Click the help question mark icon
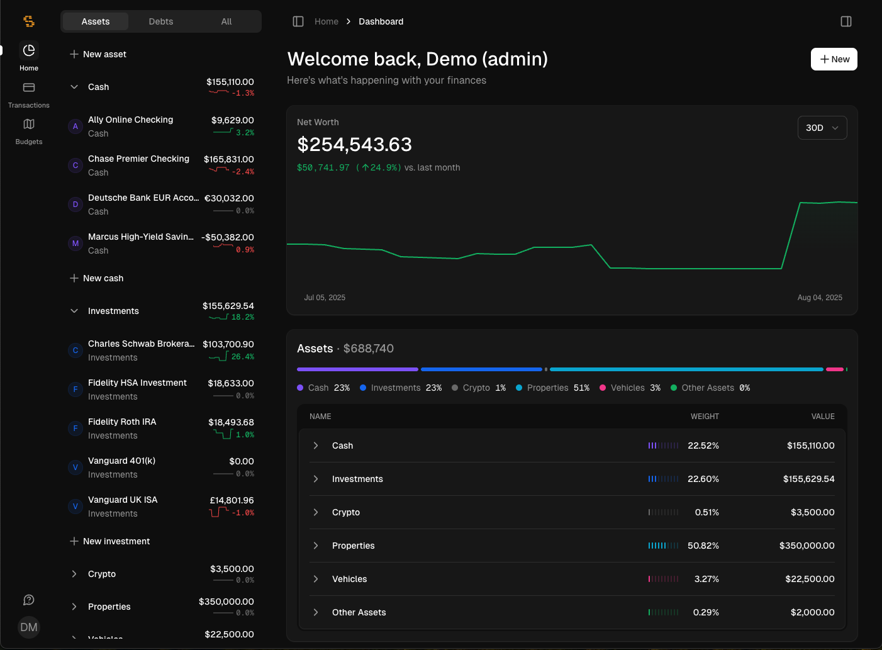The height and width of the screenshot is (650, 882). (29, 600)
